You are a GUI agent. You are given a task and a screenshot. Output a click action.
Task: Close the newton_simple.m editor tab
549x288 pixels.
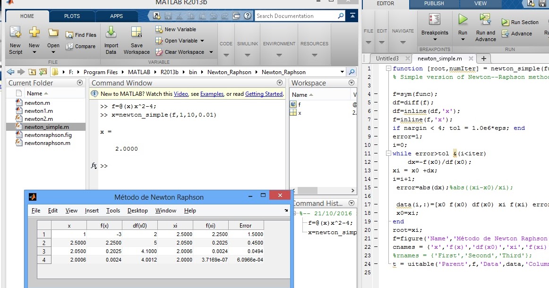471,59
